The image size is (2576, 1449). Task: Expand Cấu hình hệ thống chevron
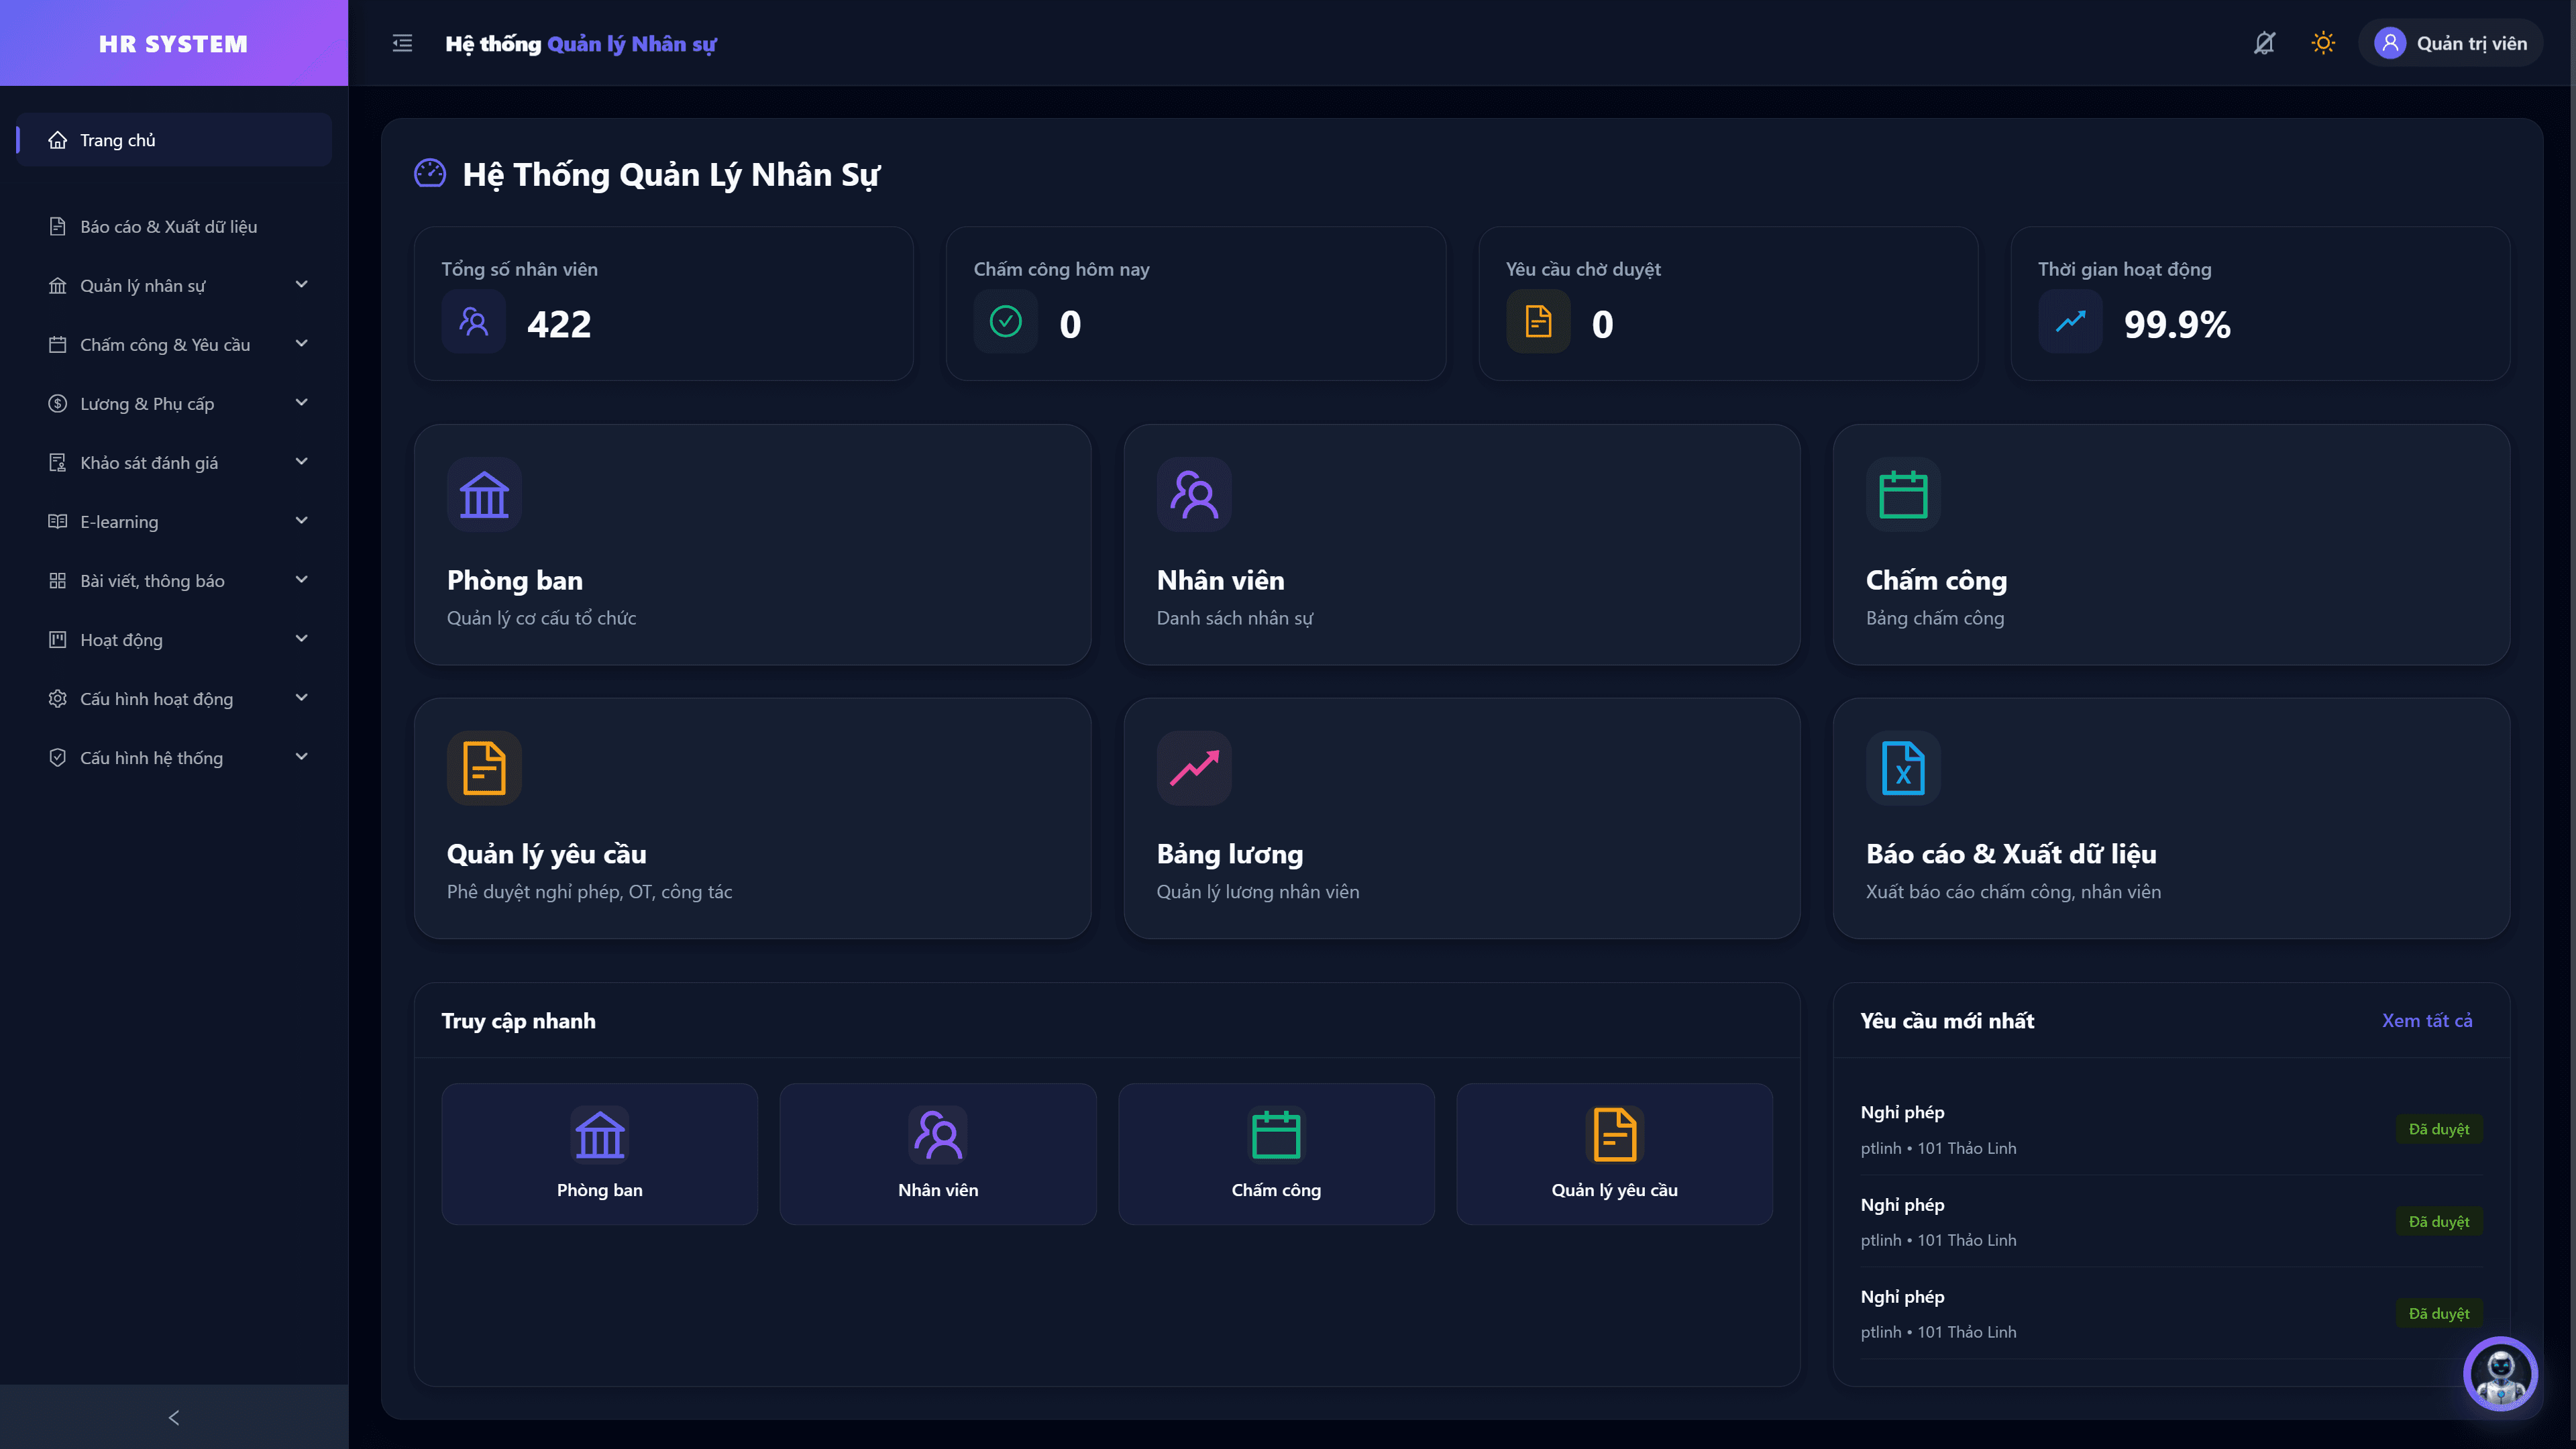click(301, 757)
